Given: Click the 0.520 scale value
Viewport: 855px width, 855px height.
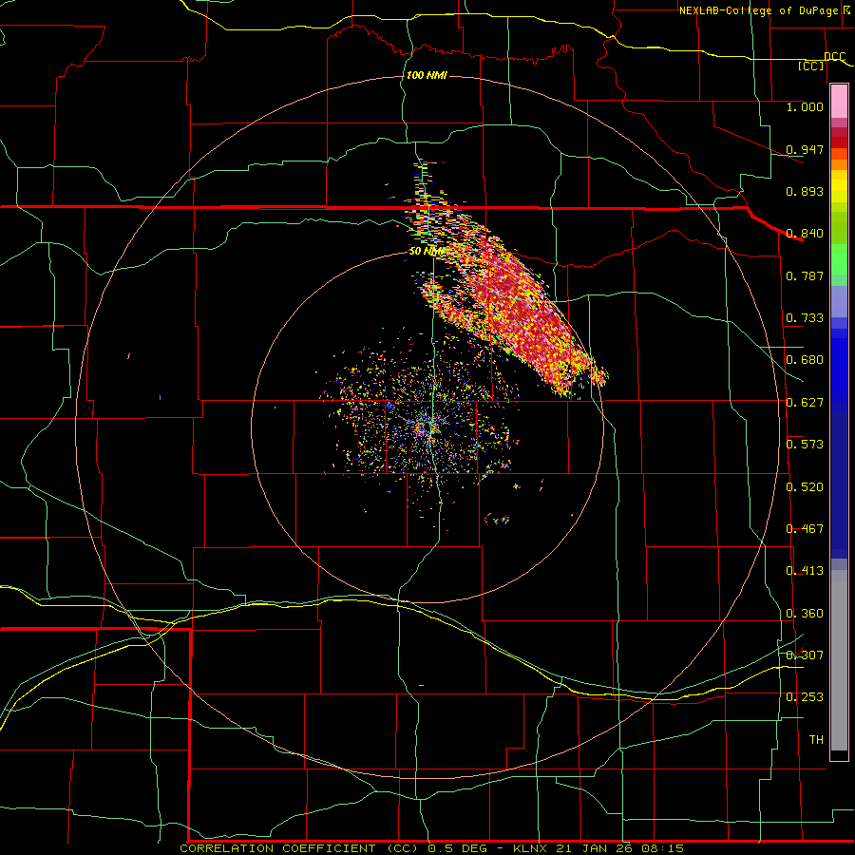Looking at the screenshot, I should pos(805,487).
